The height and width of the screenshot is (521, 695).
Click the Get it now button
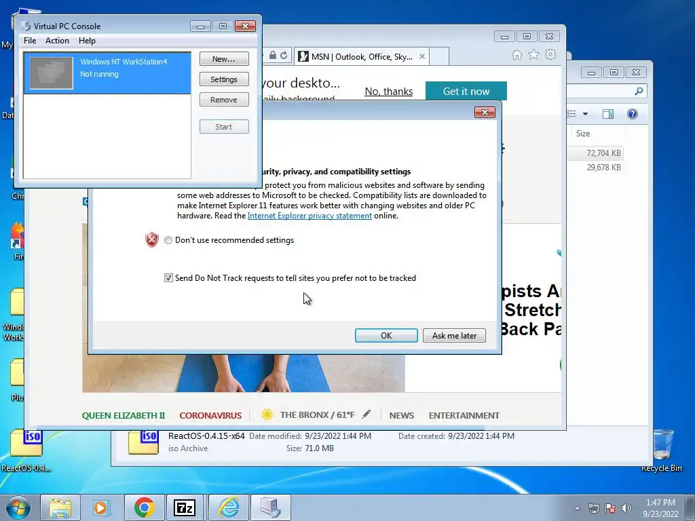(466, 92)
